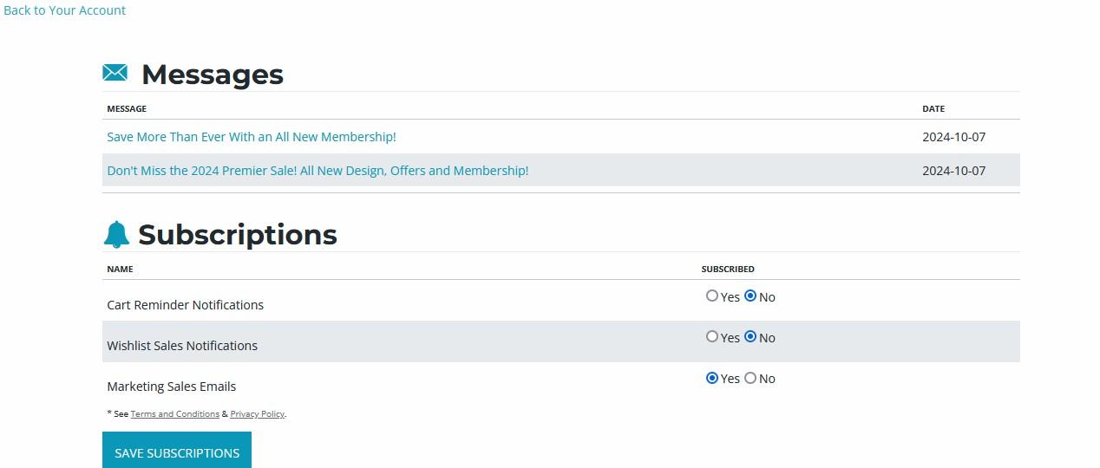This screenshot has width=1100, height=468.
Task: Subscribe to Wishlist Sales Notifications with Yes
Action: 712,337
